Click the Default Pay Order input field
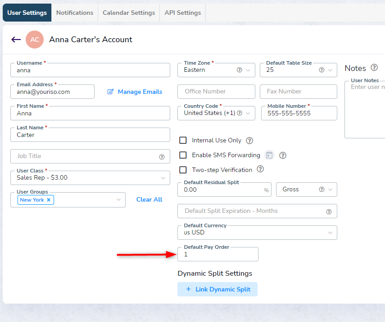 coord(218,254)
